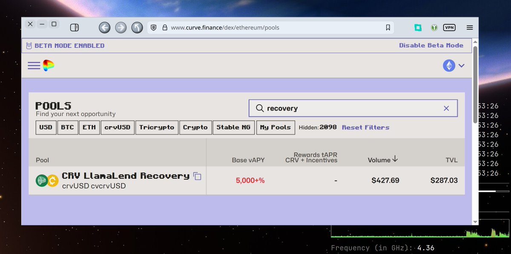Screen dimensions: 511x254
Task: Click Disable Beta Mode
Action: click(431, 46)
